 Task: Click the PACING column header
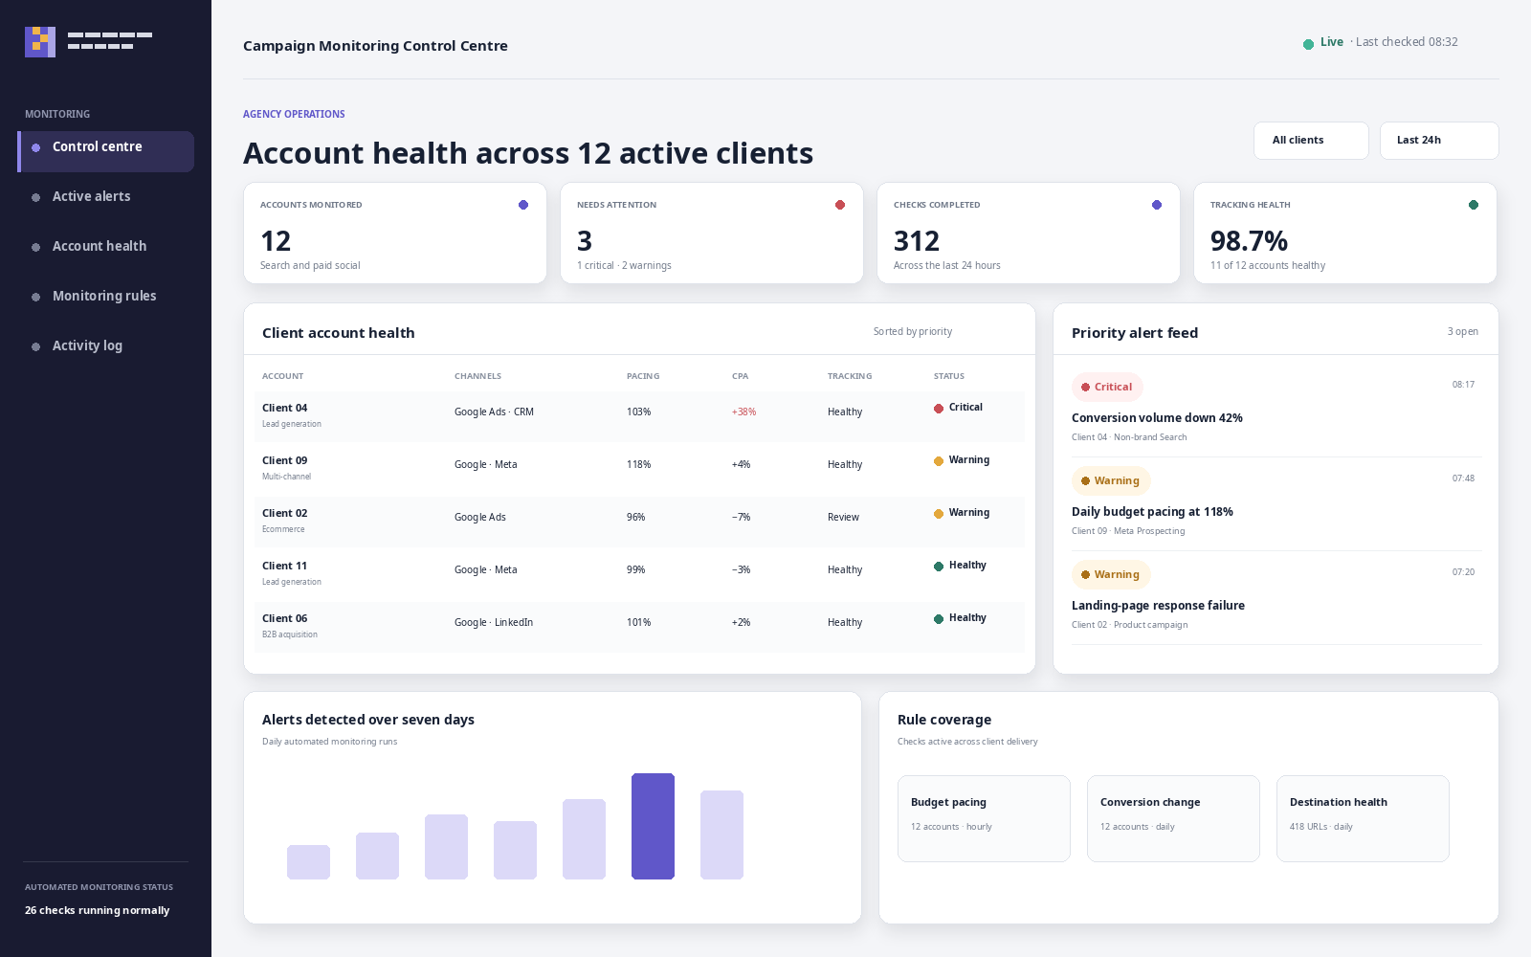click(x=643, y=376)
